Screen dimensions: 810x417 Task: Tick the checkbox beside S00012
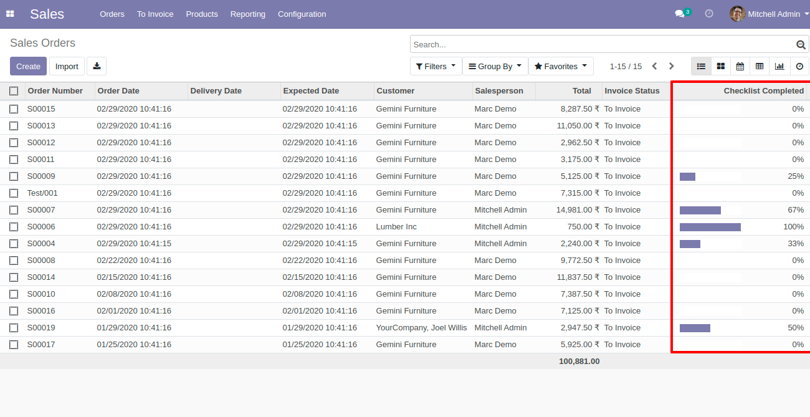pos(14,143)
